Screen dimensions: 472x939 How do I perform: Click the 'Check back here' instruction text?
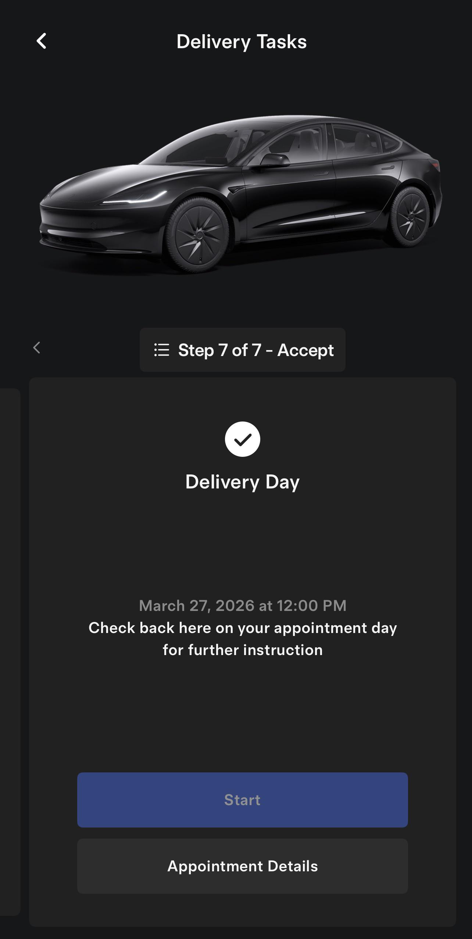pyautogui.click(x=242, y=639)
